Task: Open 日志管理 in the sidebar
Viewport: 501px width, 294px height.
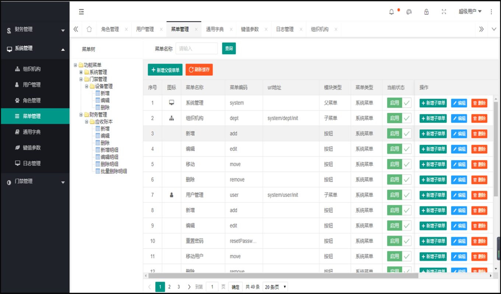Action: click(x=35, y=164)
